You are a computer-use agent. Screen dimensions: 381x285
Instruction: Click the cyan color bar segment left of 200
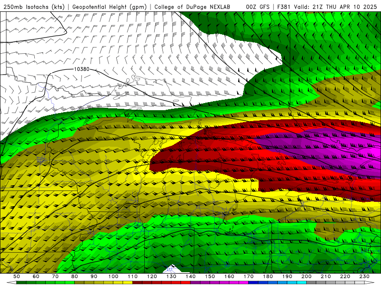pos(301,283)
